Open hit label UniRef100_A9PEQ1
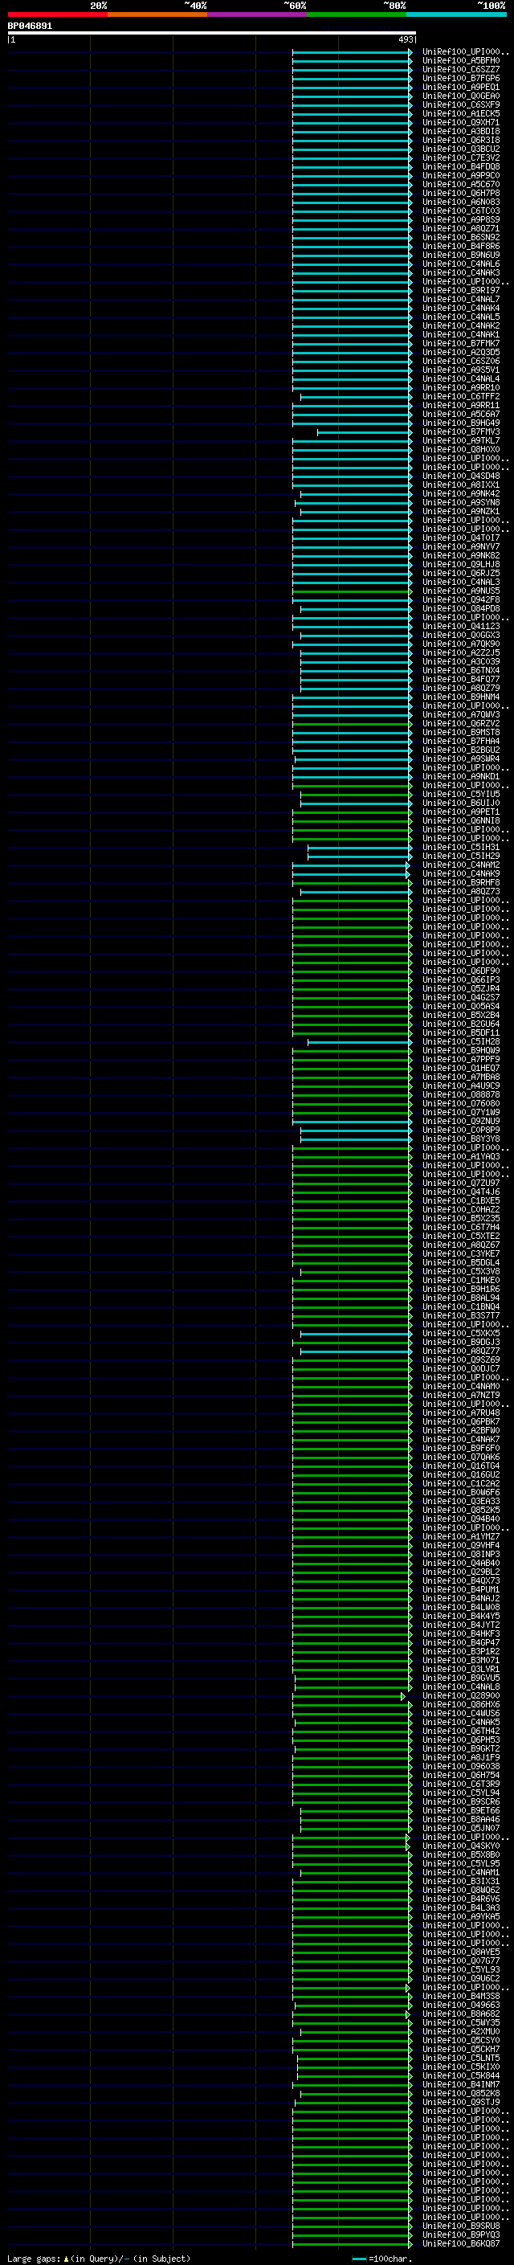Viewport: 514px width, 2265px height. 460,87
